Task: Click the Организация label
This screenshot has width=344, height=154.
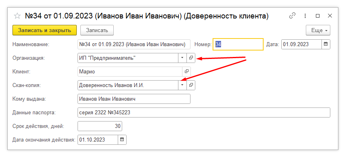Action: click(x=28, y=58)
